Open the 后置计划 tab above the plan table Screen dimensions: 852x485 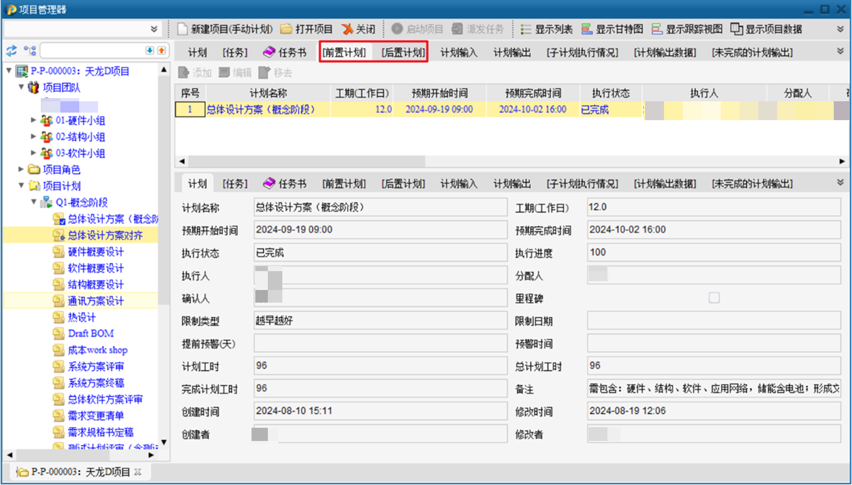coord(403,52)
